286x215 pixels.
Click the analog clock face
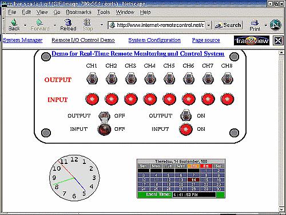[74, 178]
